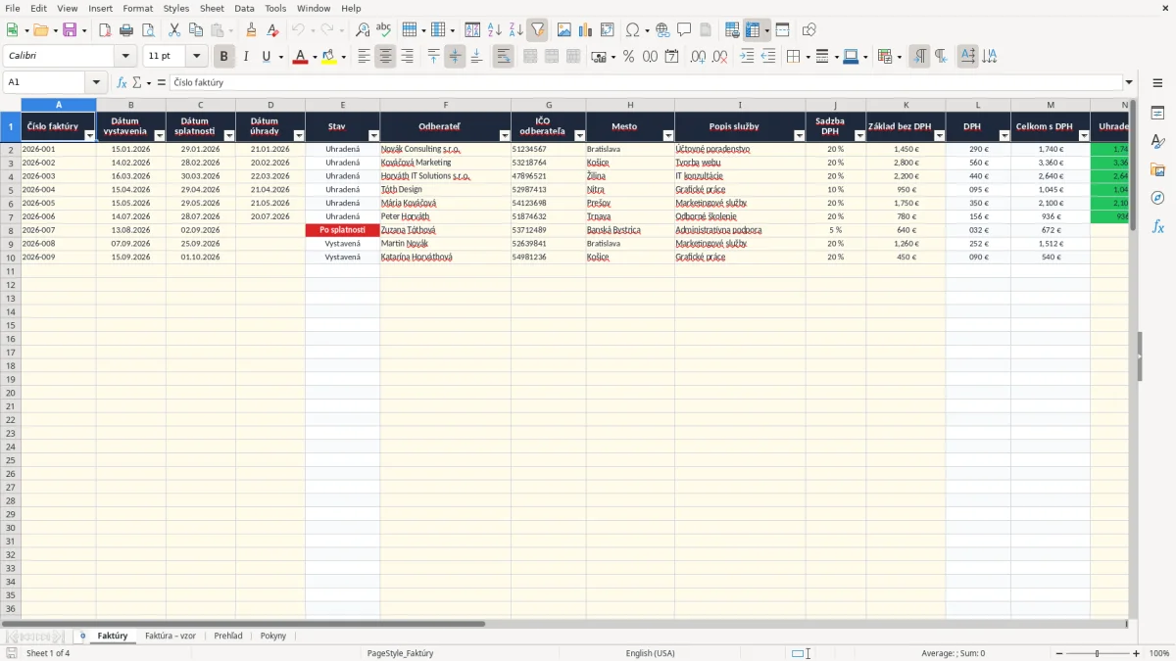1176x661 pixels.
Task: Open the sidebar Styles panel
Action: (1157, 142)
